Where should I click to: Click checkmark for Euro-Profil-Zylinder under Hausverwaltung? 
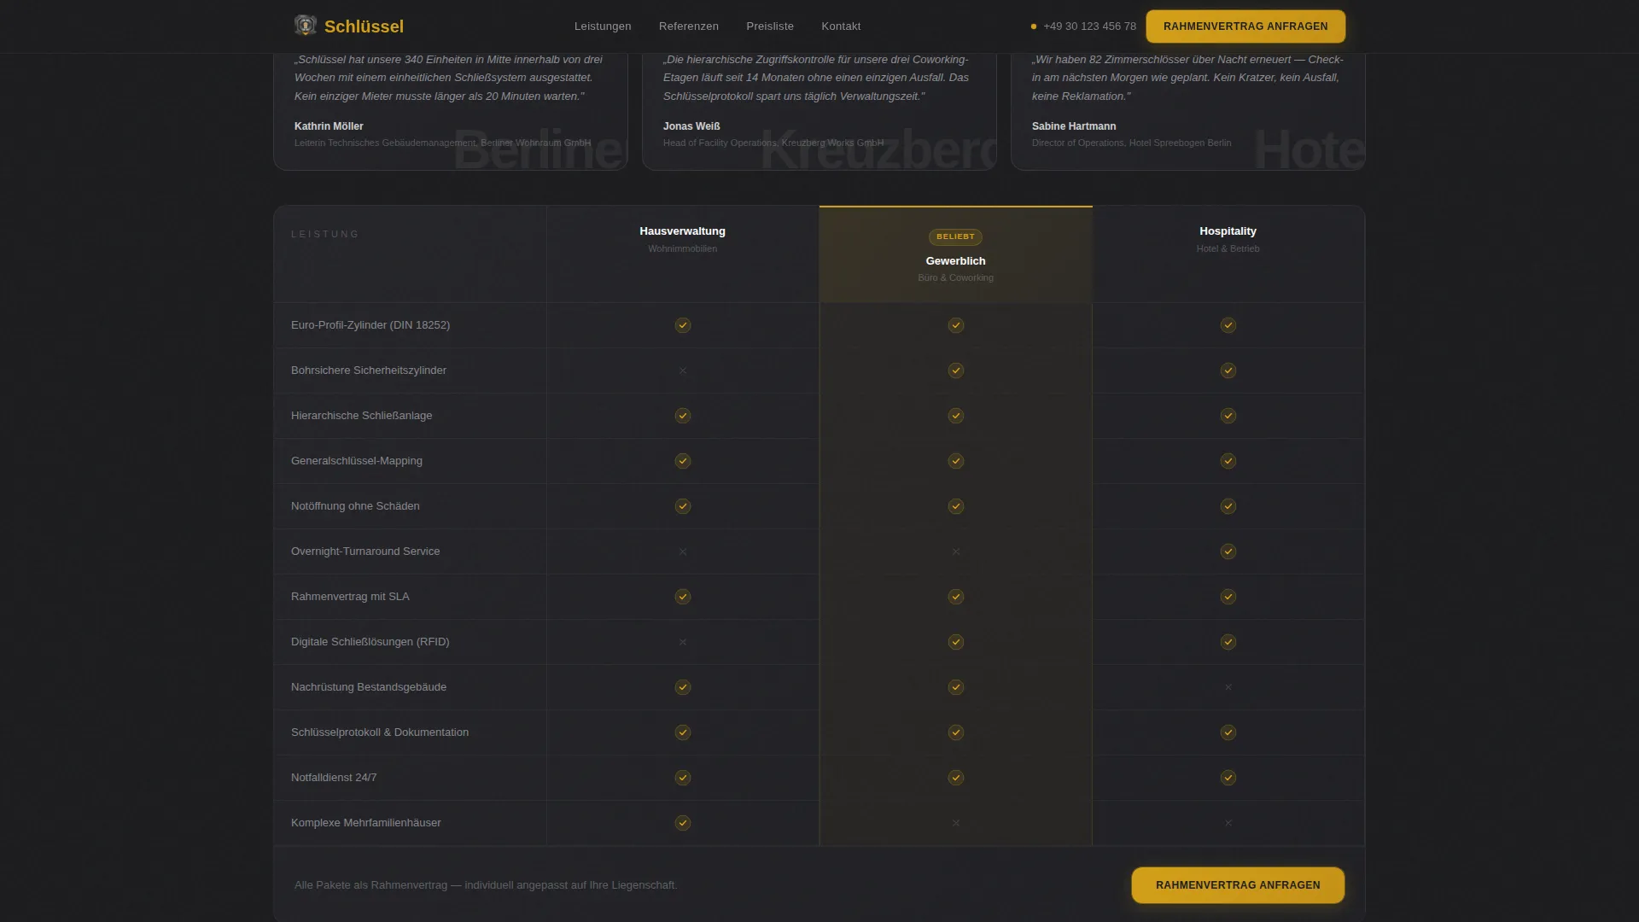pos(683,325)
